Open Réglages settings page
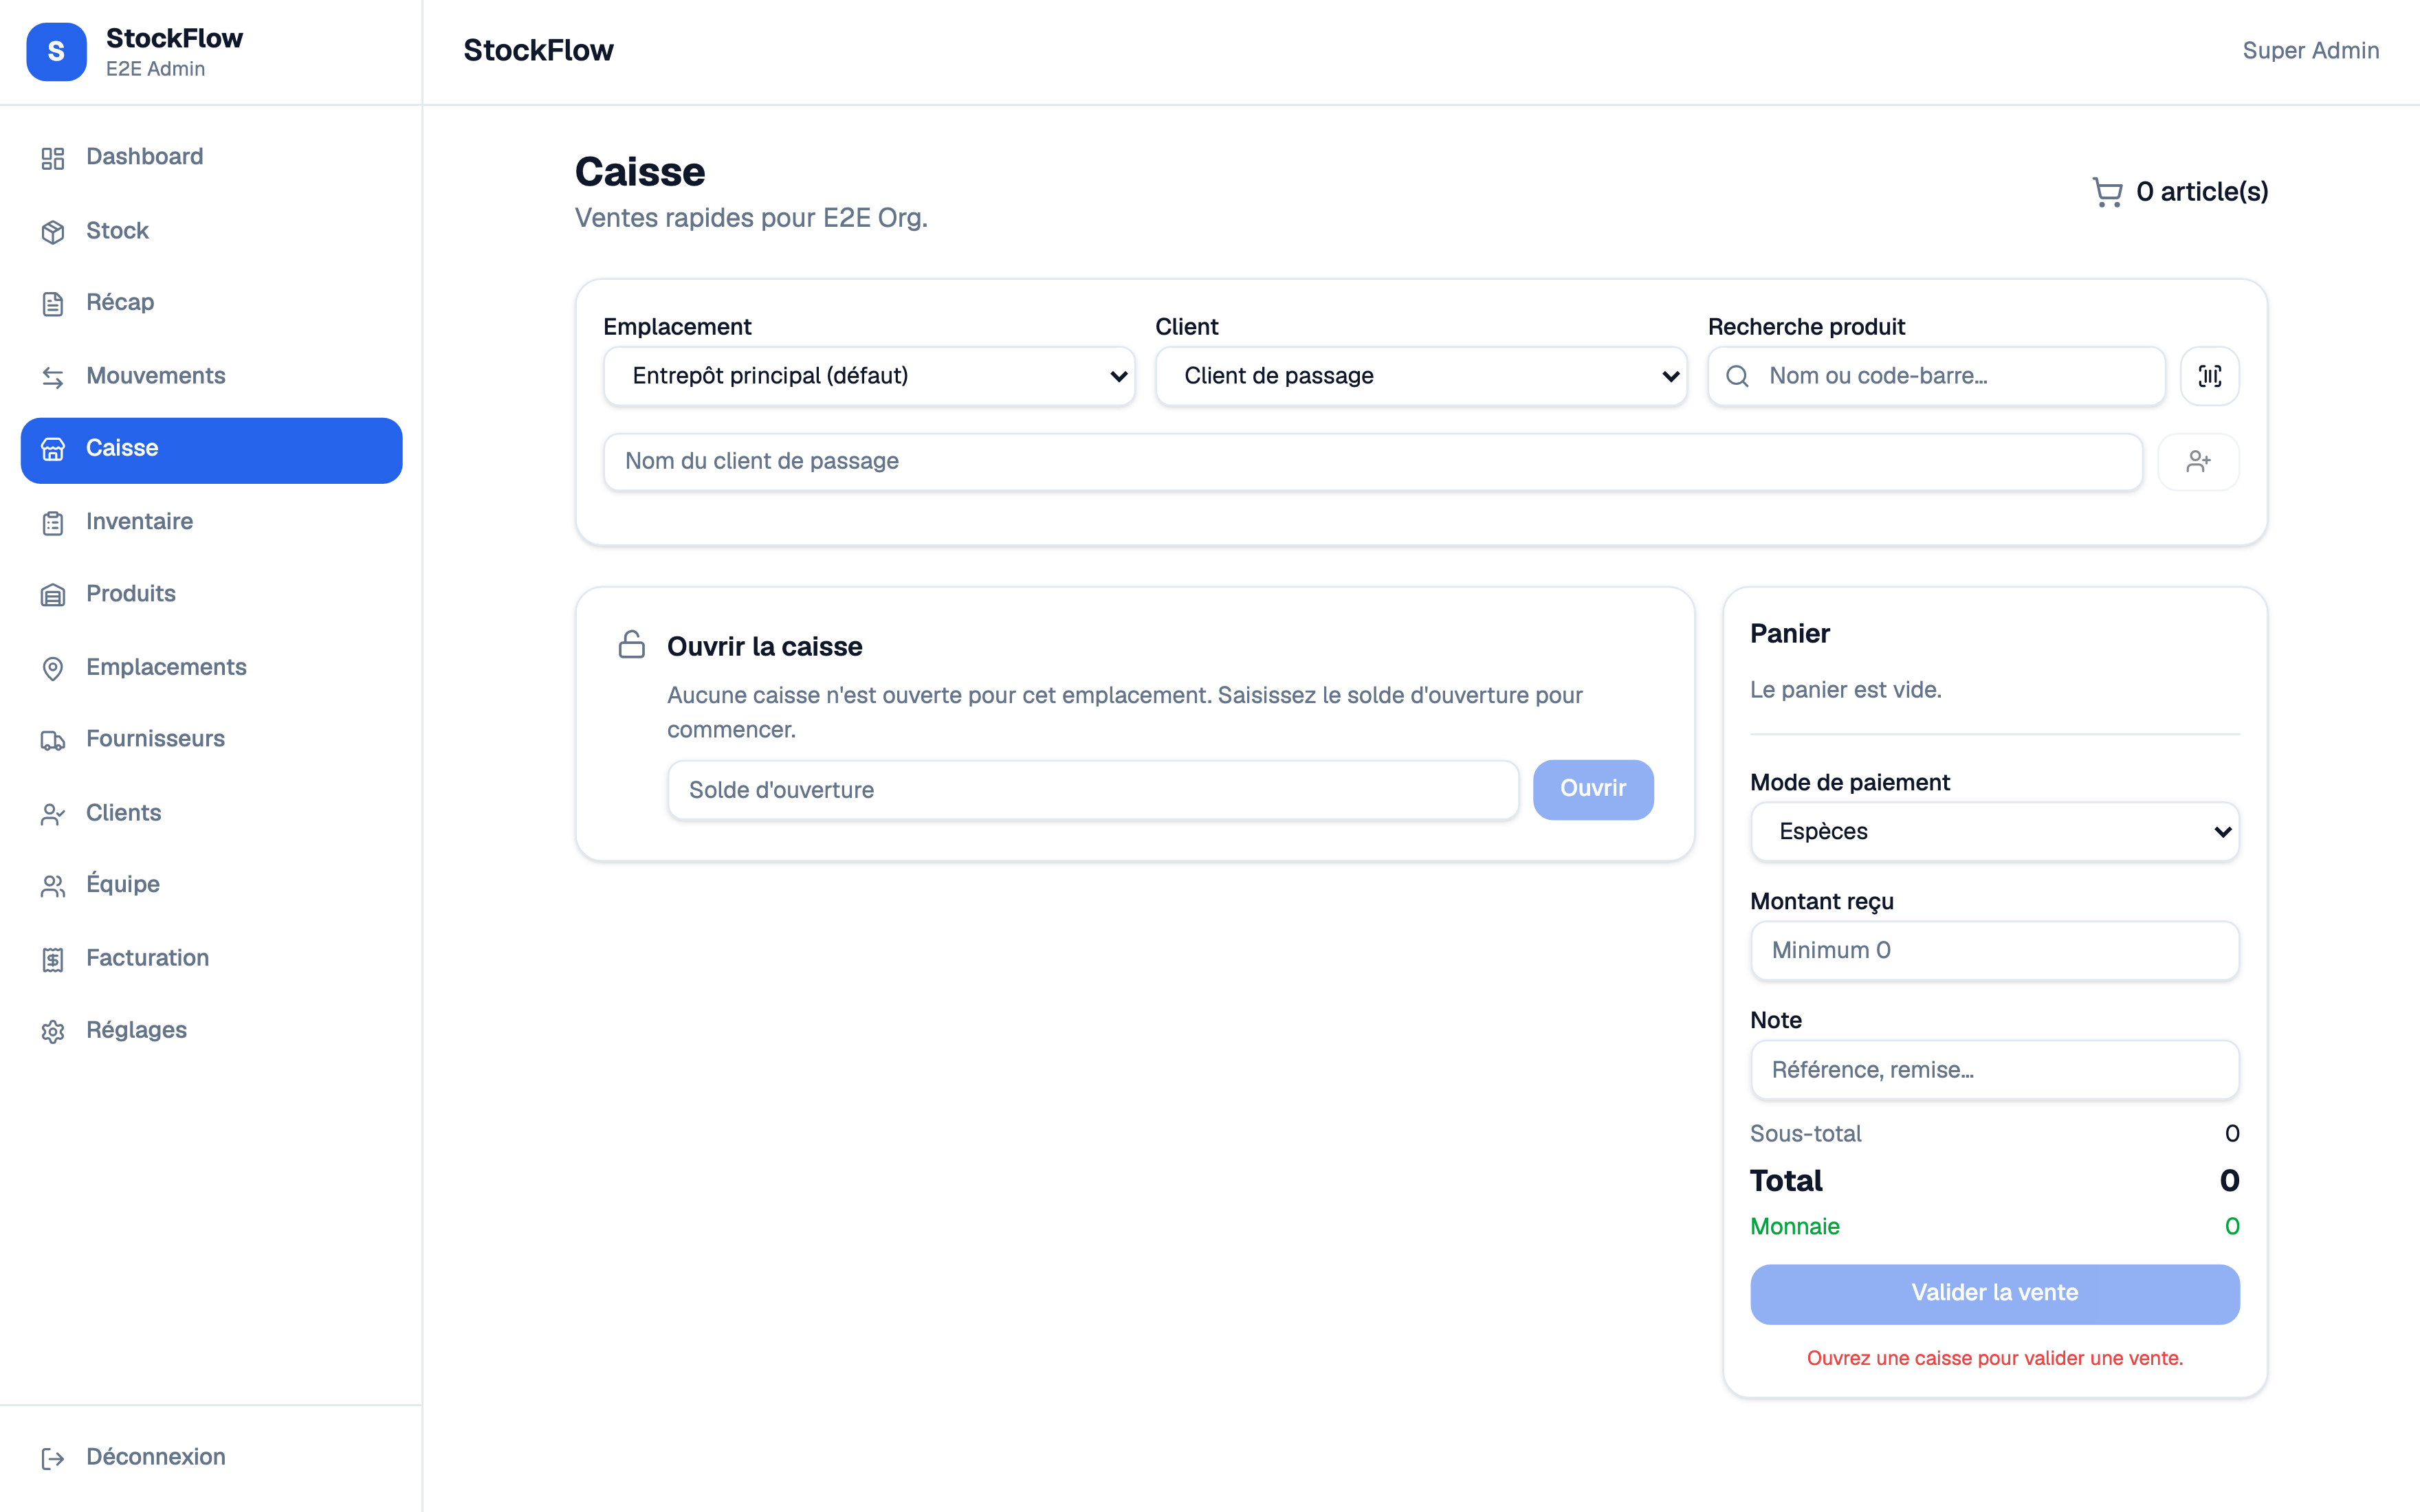This screenshot has width=2420, height=1512. click(x=211, y=1030)
